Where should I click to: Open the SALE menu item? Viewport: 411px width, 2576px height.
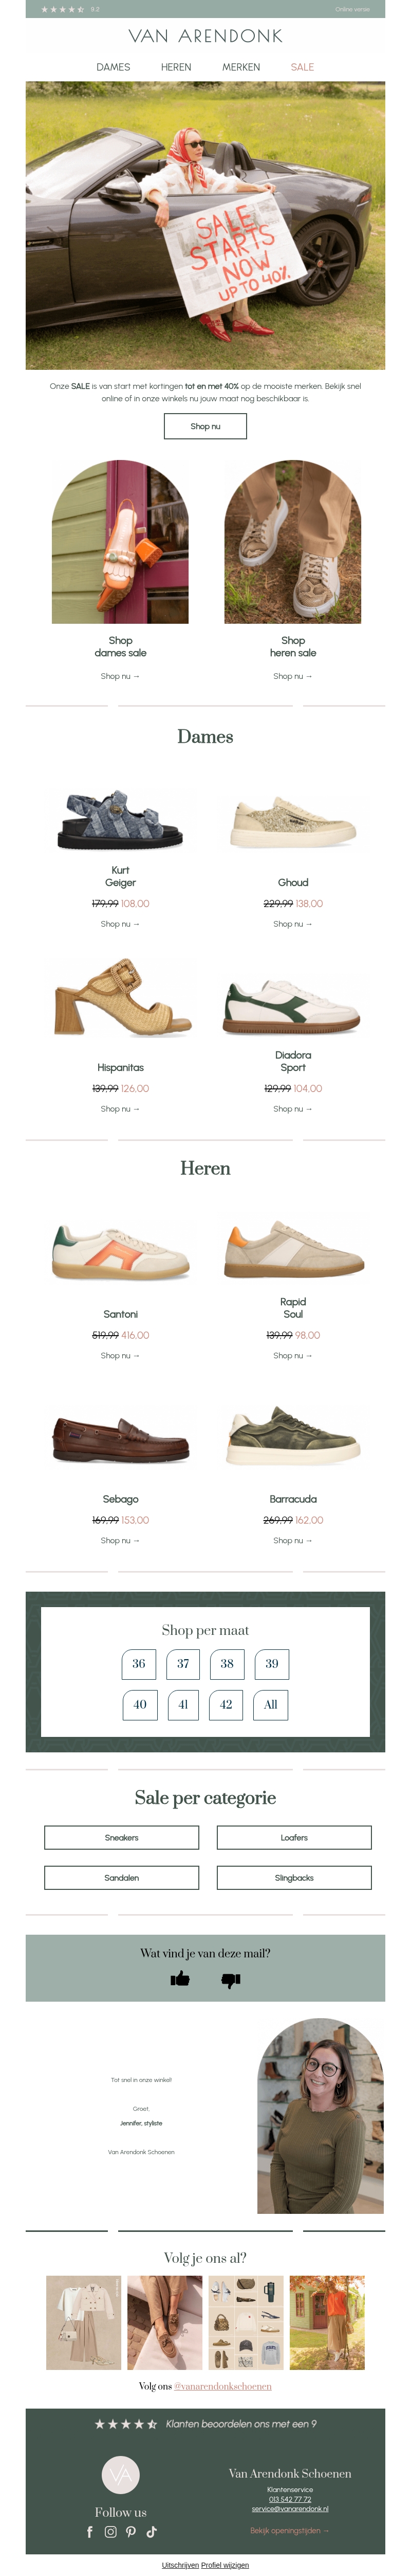pyautogui.click(x=302, y=67)
